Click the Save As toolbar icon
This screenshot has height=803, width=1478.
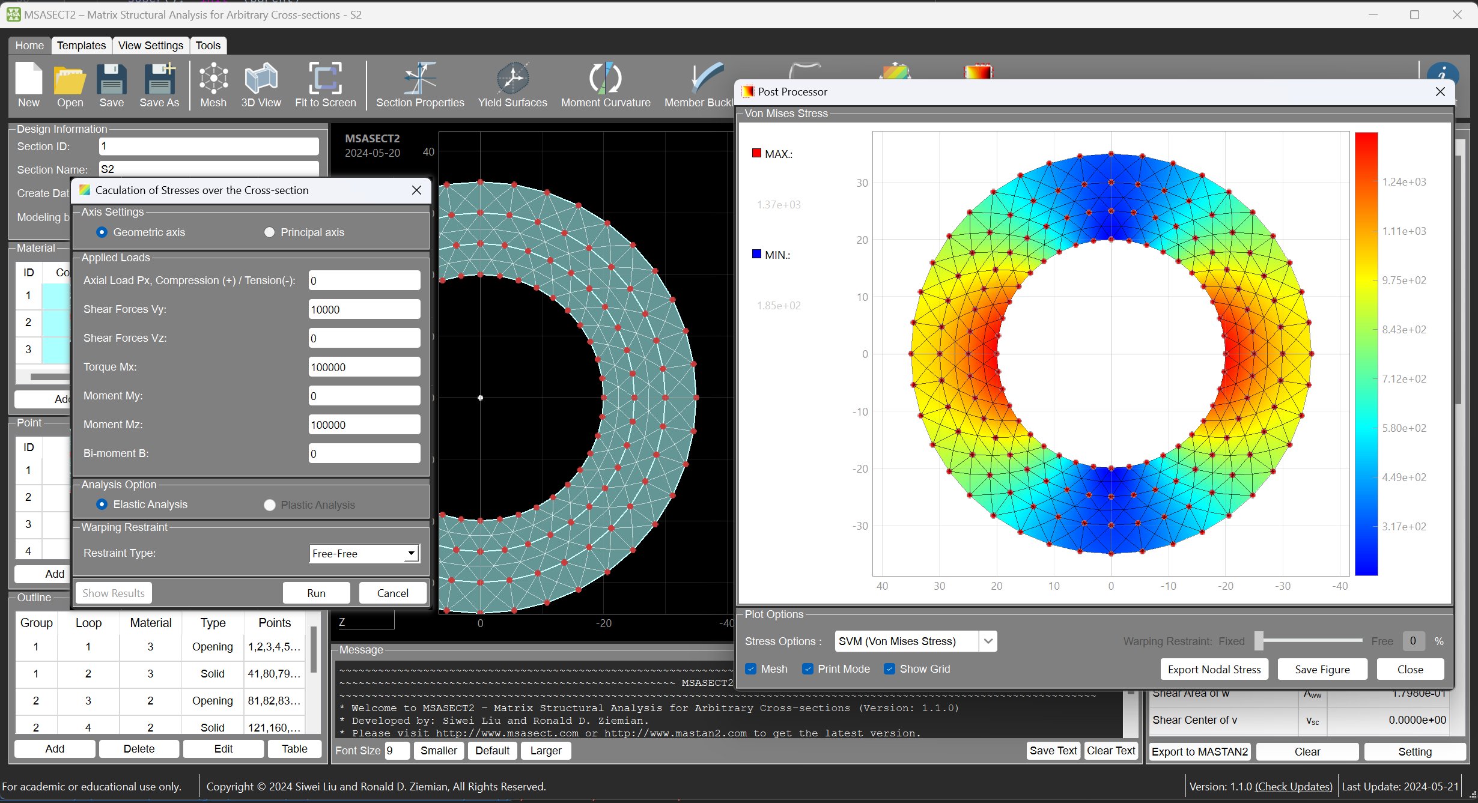pos(159,85)
